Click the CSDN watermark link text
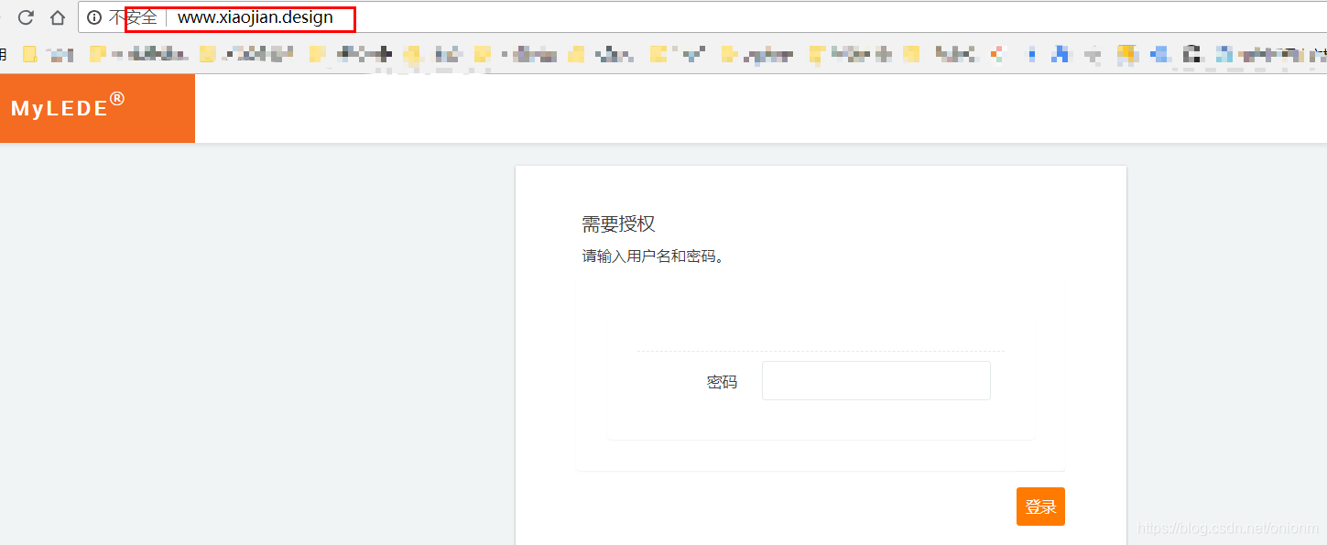Screen dimensions: 1327x545 click(x=1227, y=529)
